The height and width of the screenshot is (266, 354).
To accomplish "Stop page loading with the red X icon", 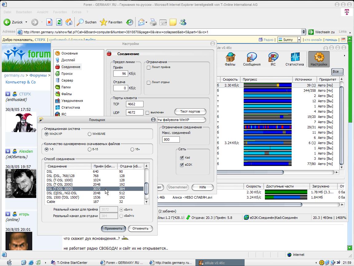I will 49,22.
